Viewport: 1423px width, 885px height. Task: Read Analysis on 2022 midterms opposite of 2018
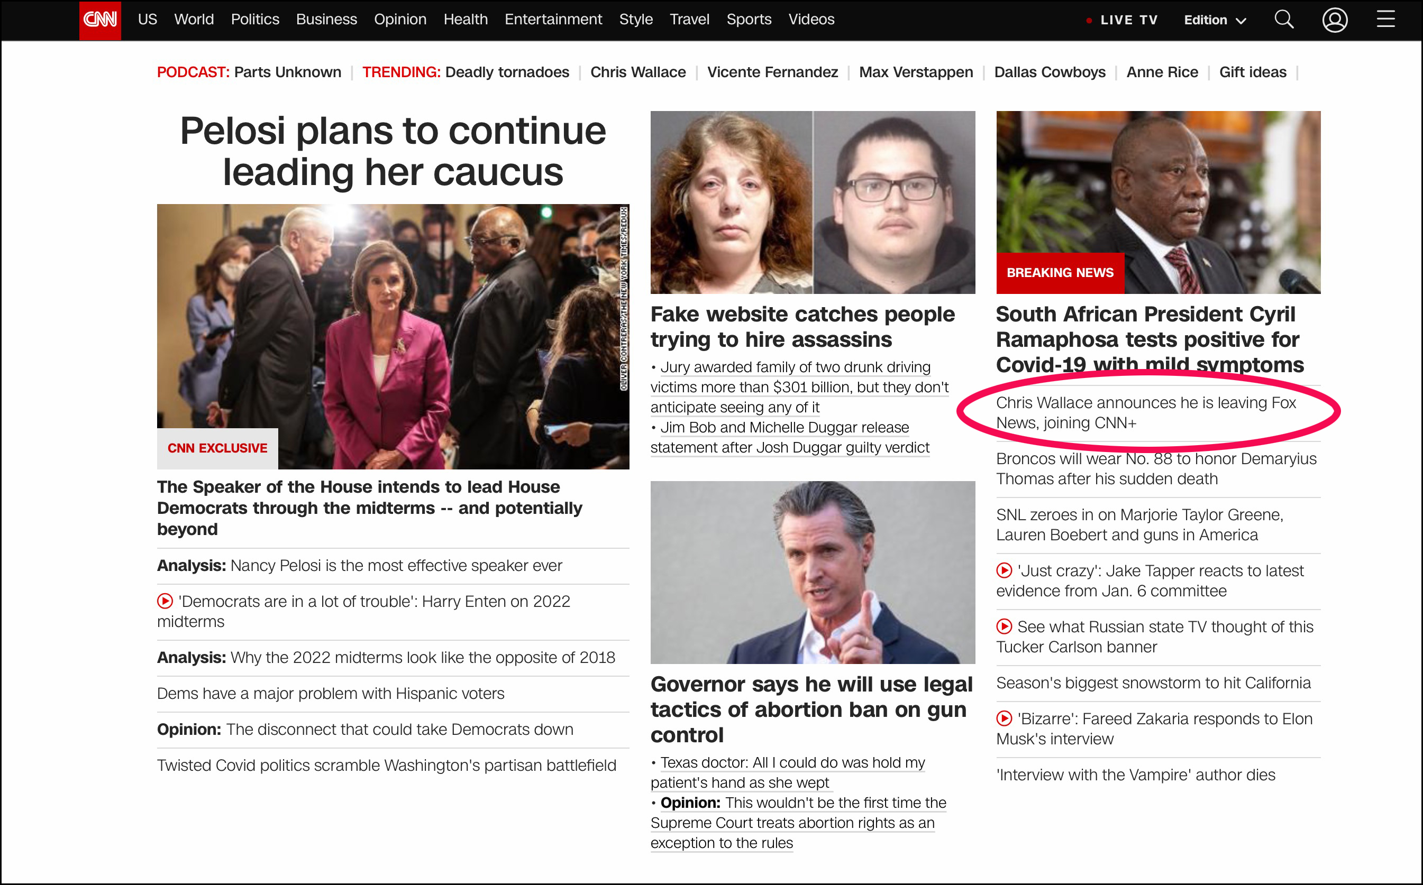coord(386,657)
